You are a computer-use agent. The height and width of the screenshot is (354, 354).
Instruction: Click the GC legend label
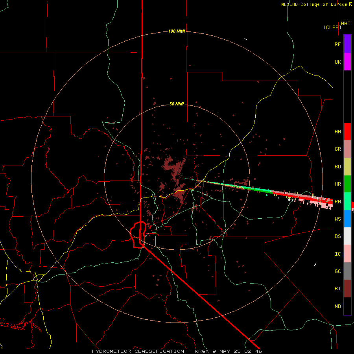pyautogui.click(x=337, y=271)
